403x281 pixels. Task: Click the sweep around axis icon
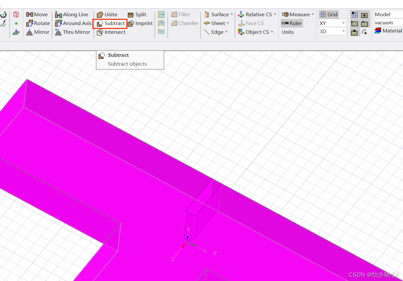pos(161,23)
